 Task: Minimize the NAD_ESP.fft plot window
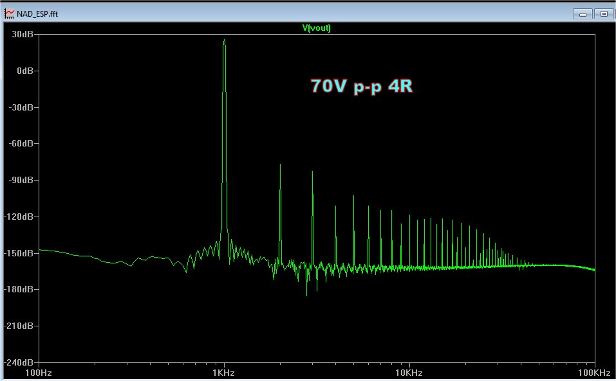583,14
